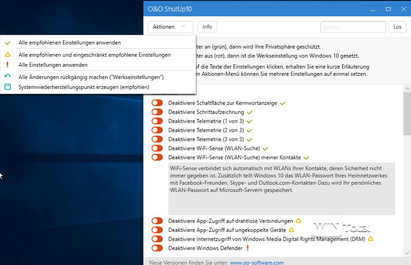Toggle Deaktiviere Windows Defender switch
This screenshot has height=265, width=411.
pyautogui.click(x=157, y=248)
